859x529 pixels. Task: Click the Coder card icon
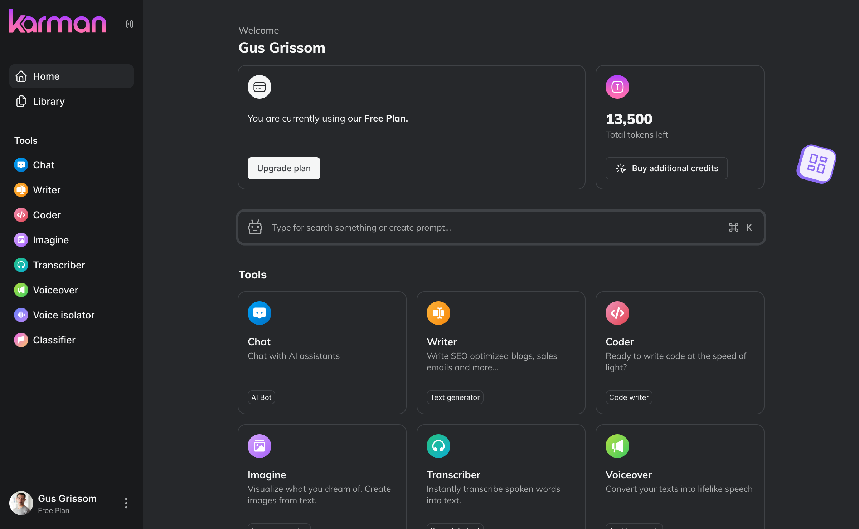point(617,313)
